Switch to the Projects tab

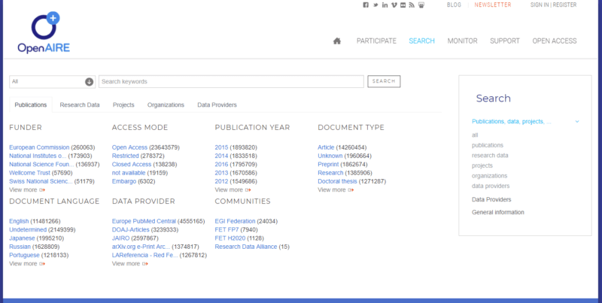[x=123, y=105]
